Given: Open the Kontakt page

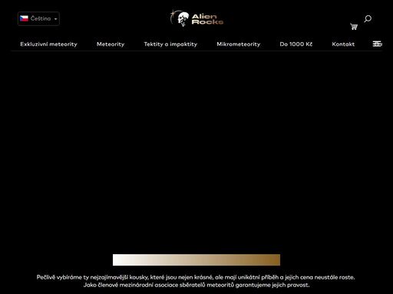Looking at the screenshot, I should pyautogui.click(x=343, y=44).
